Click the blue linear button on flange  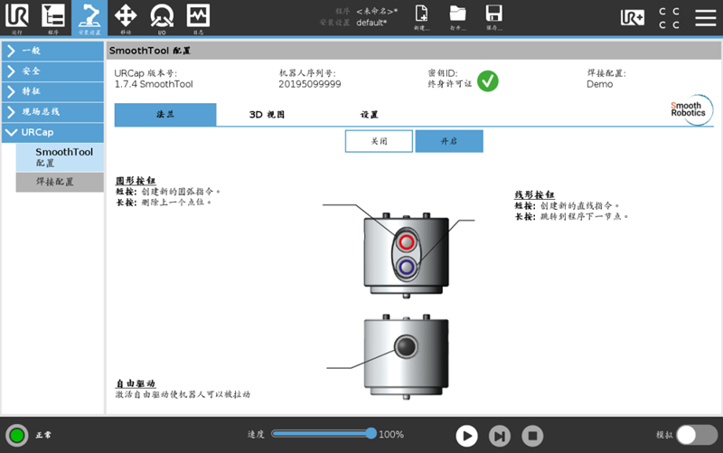[x=406, y=267]
